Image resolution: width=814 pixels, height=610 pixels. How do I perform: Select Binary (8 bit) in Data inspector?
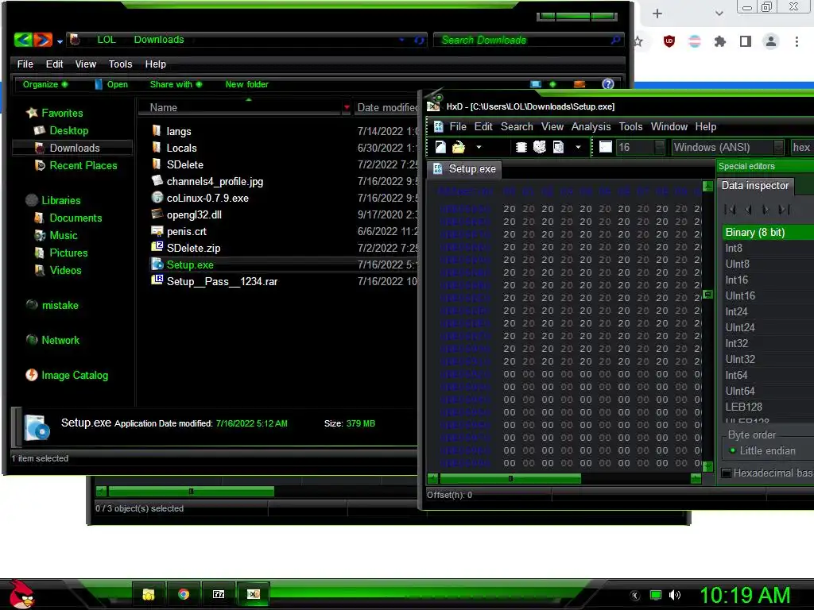tap(769, 233)
